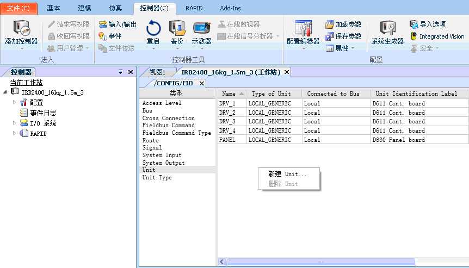Click the 当前工作站 link
Viewport: 469px width, 268px height.
[26, 83]
